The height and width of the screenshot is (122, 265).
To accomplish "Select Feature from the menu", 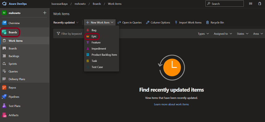I will 102,42.
